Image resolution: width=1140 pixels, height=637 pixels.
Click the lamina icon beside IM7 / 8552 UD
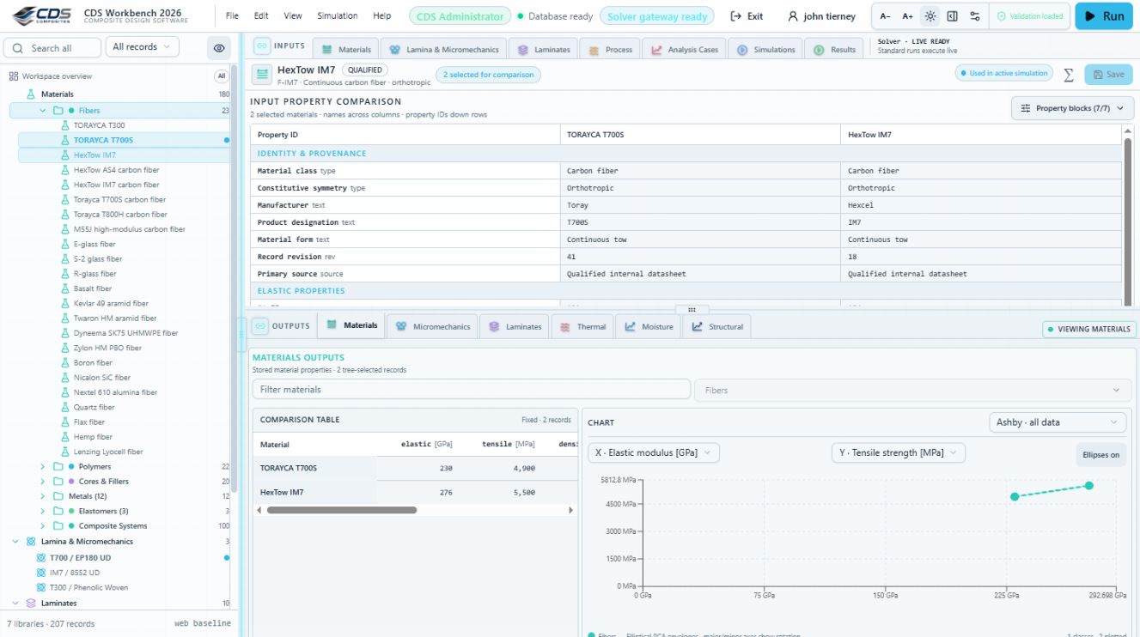pyautogui.click(x=40, y=573)
